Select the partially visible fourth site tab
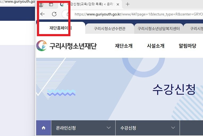 (196, 28)
